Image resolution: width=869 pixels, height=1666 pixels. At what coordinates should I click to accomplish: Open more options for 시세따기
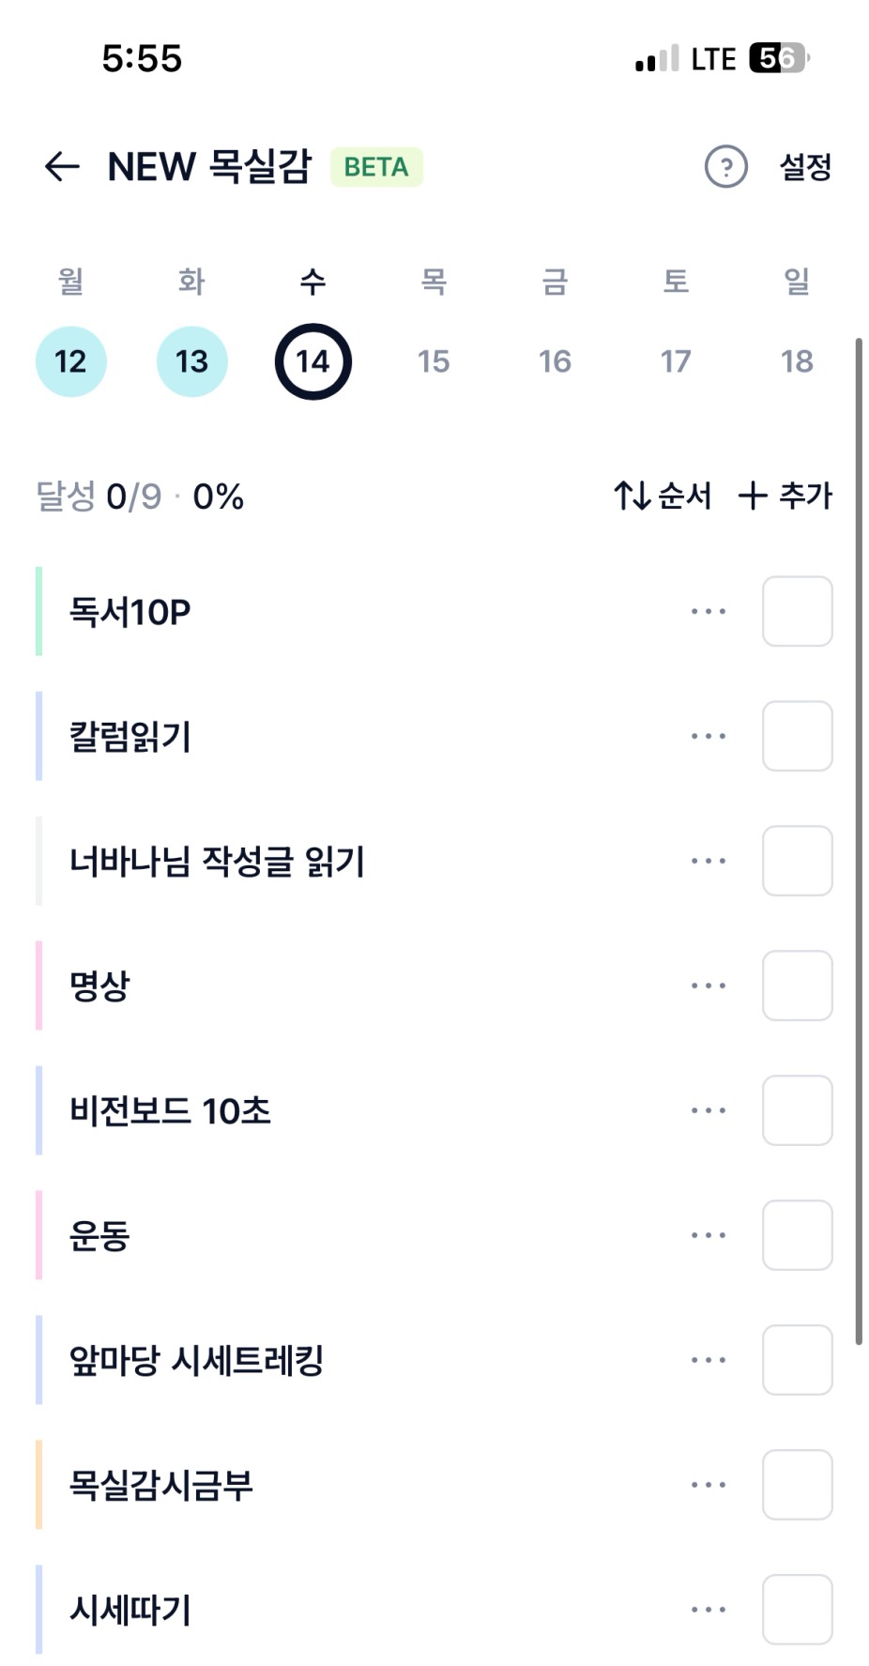pyautogui.click(x=708, y=1610)
